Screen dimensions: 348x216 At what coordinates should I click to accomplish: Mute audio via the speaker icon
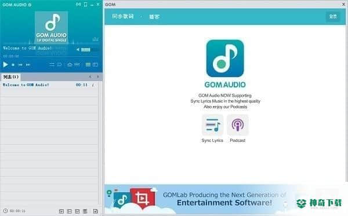click(x=78, y=50)
